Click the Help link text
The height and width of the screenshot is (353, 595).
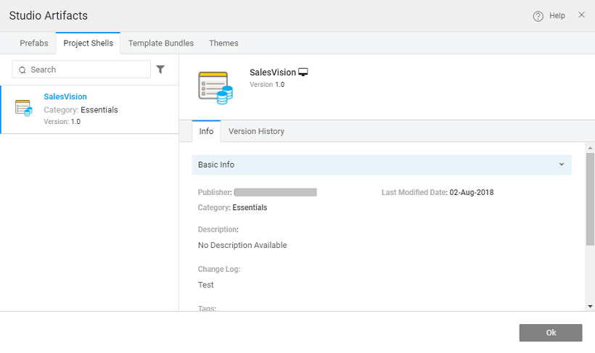tap(557, 16)
